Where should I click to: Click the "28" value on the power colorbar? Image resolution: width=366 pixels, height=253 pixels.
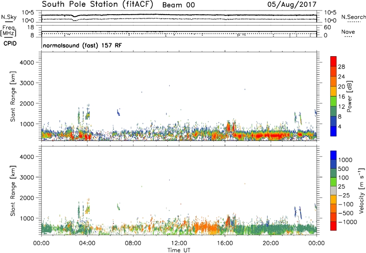pos(341,67)
